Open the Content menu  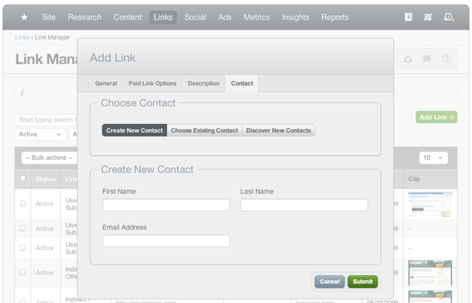pos(127,17)
